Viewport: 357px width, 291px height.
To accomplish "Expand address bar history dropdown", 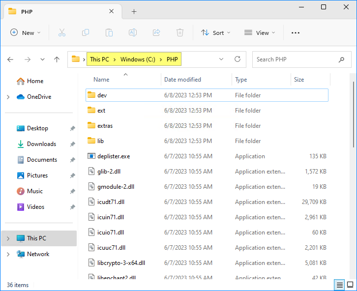I will coord(221,59).
